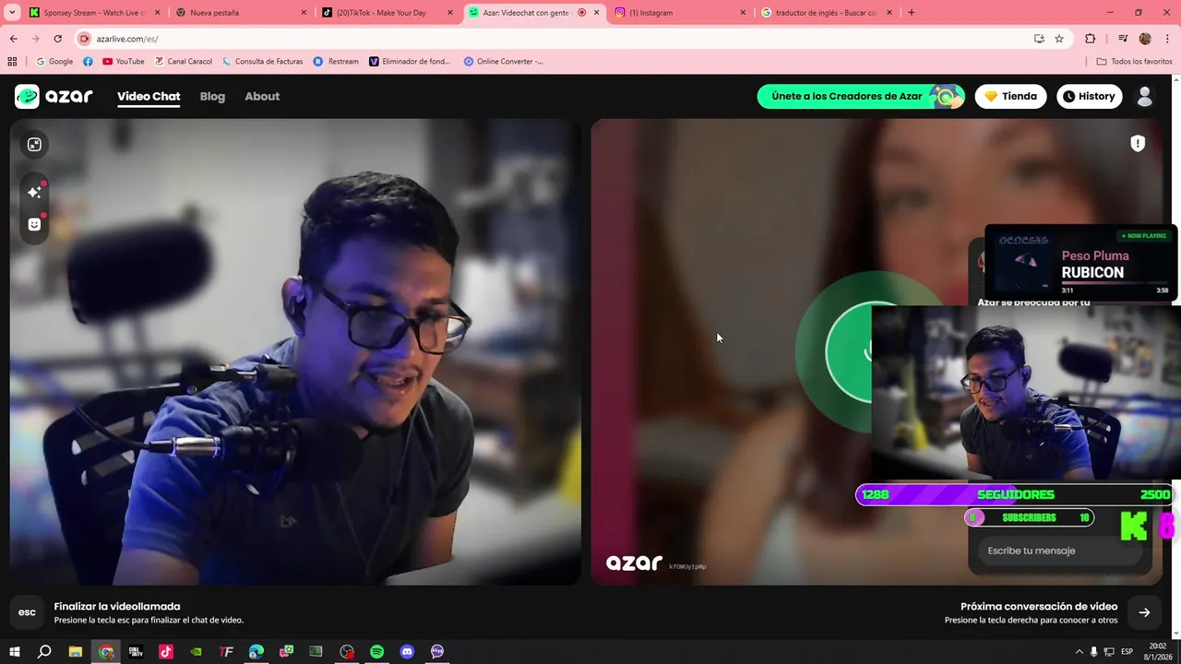Close the Azar Videochat tab
Screen dimensions: 1181x664
(x=596, y=13)
